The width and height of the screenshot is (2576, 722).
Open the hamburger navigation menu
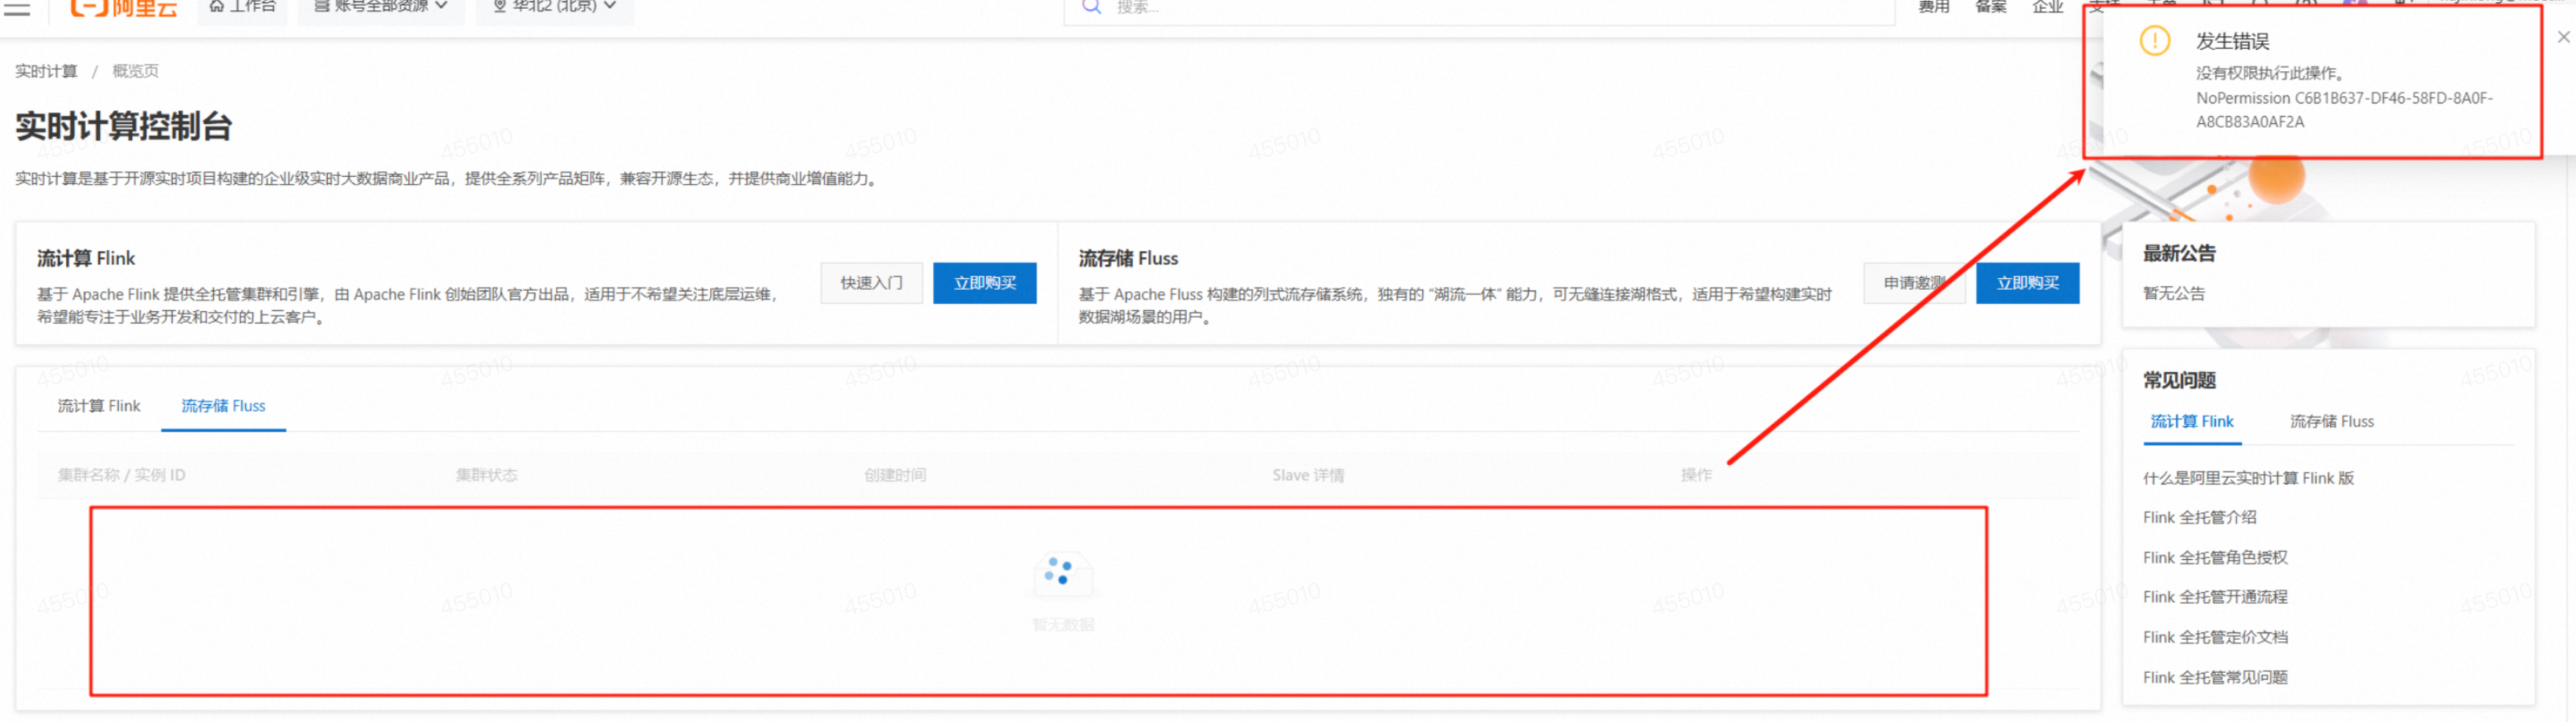[x=17, y=8]
